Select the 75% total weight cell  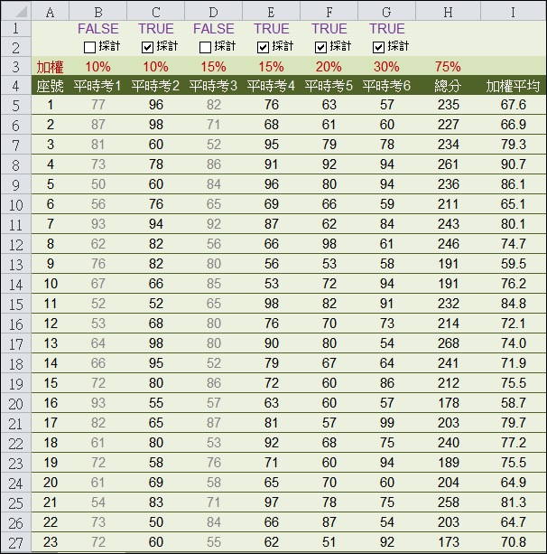point(449,66)
